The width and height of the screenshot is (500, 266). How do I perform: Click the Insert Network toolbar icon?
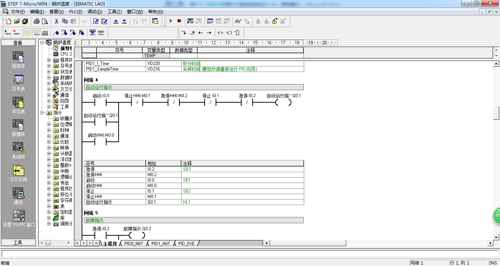(8, 33)
